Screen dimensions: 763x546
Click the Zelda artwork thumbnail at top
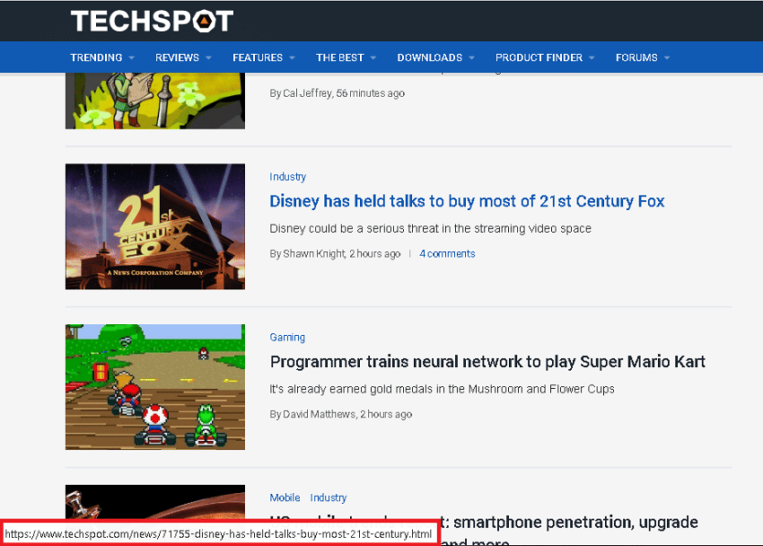(x=155, y=101)
